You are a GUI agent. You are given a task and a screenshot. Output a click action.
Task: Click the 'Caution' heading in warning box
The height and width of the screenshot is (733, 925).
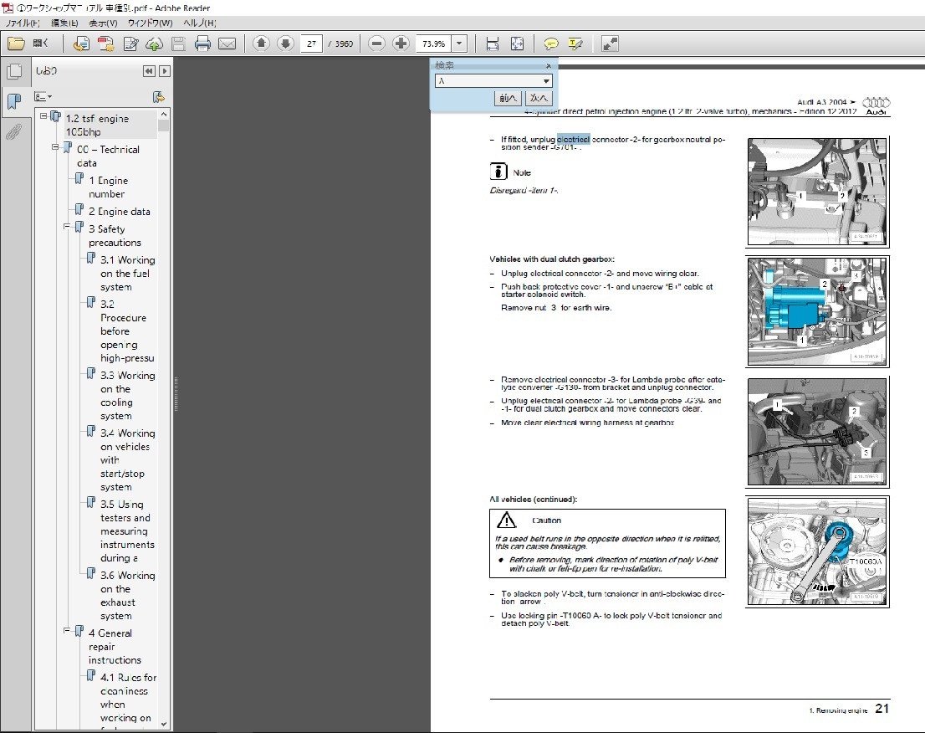[546, 520]
